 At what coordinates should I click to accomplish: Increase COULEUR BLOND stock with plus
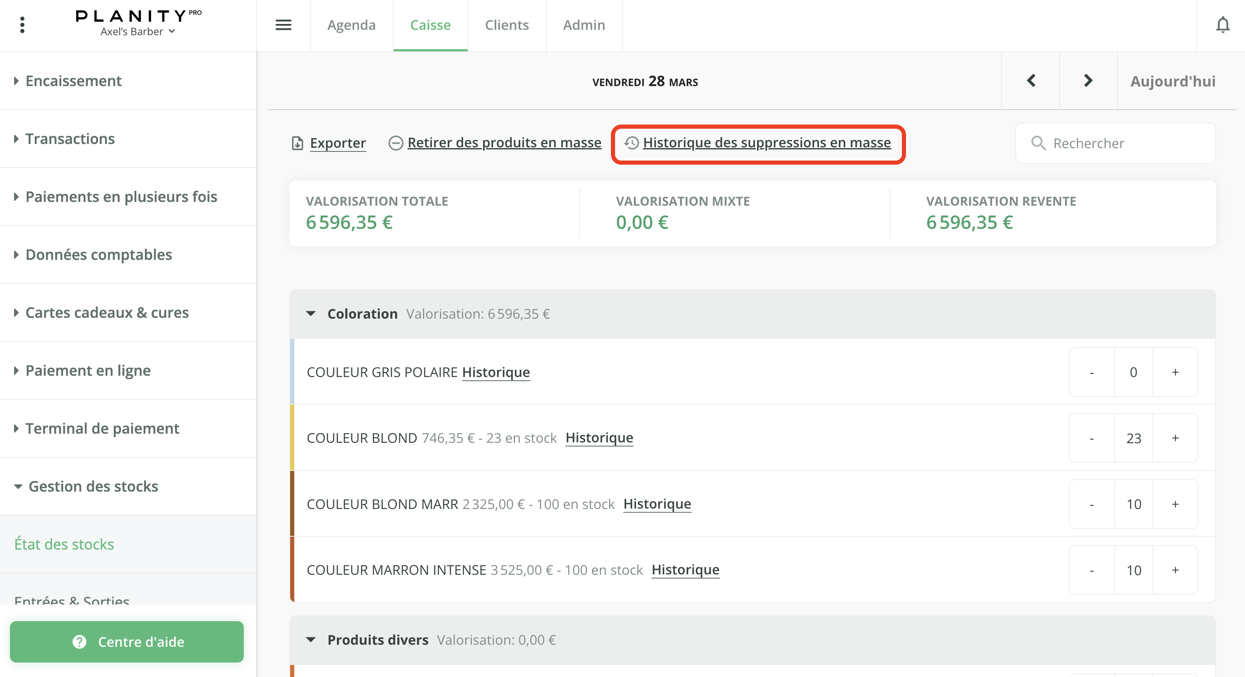coord(1175,438)
